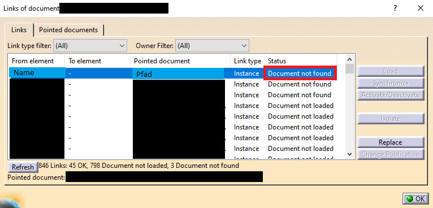Click the Refresh button
The image size is (433, 208).
[23, 167]
